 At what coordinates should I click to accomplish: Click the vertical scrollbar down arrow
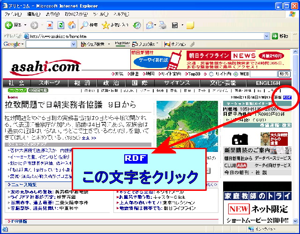[x=295, y=221]
